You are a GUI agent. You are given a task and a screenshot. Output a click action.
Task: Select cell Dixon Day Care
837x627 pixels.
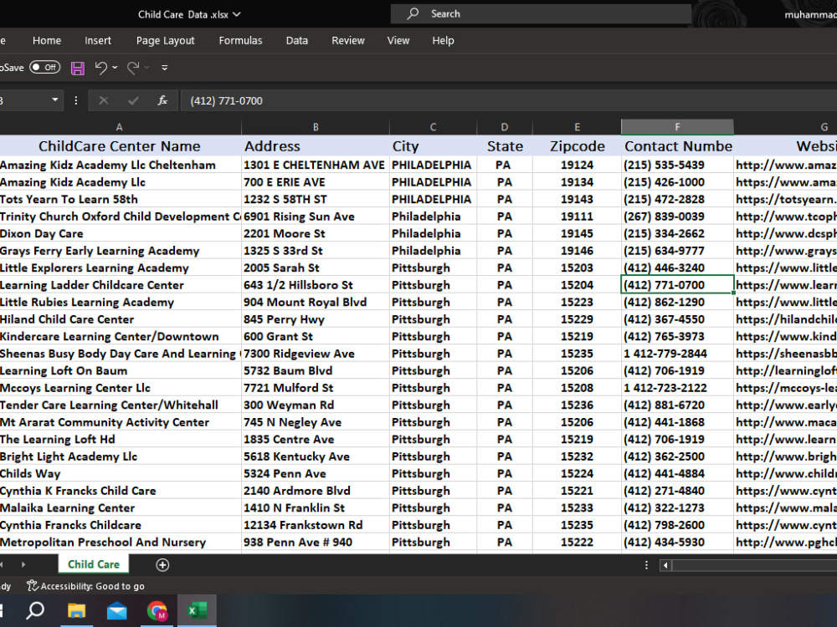pos(120,233)
